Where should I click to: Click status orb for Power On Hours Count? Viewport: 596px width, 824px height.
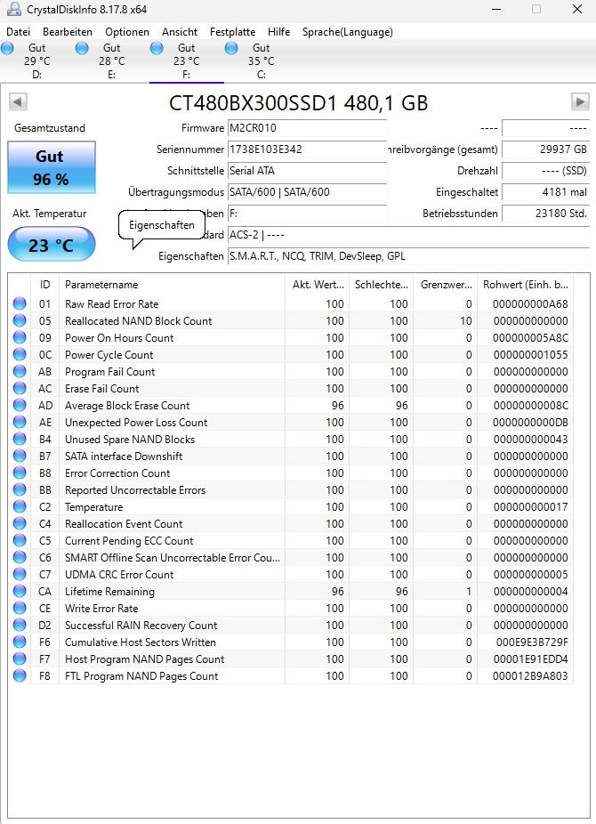[20, 337]
